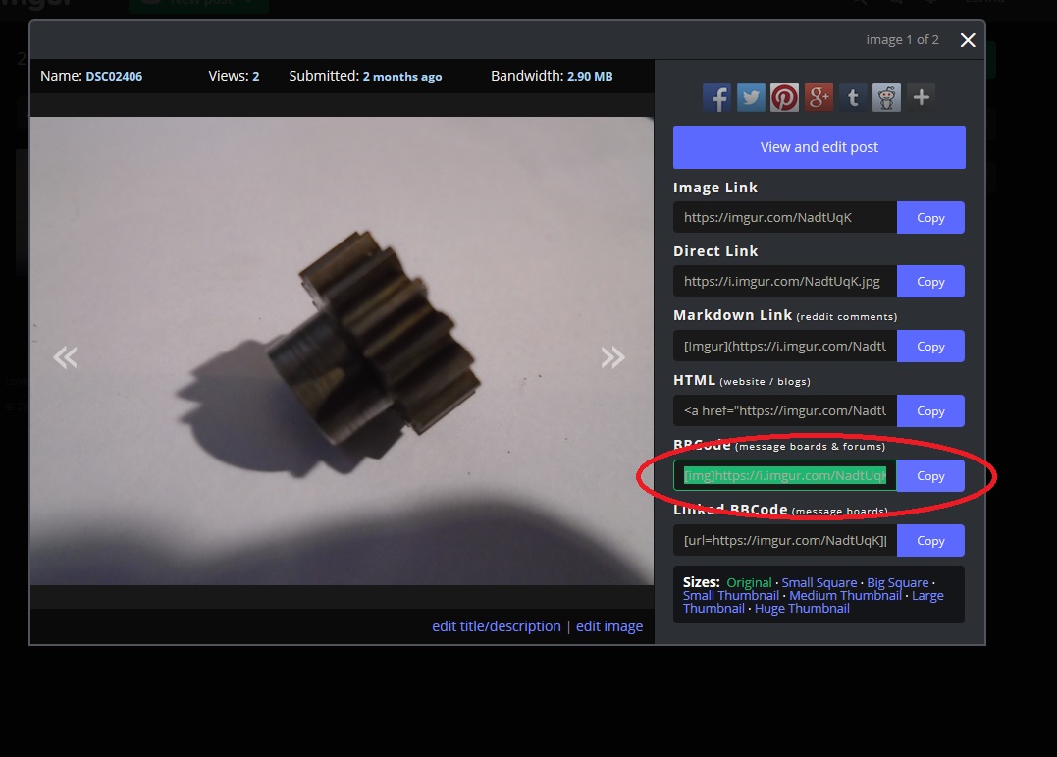Close the image details dialog
This screenshot has width=1057, height=757.
click(x=968, y=40)
